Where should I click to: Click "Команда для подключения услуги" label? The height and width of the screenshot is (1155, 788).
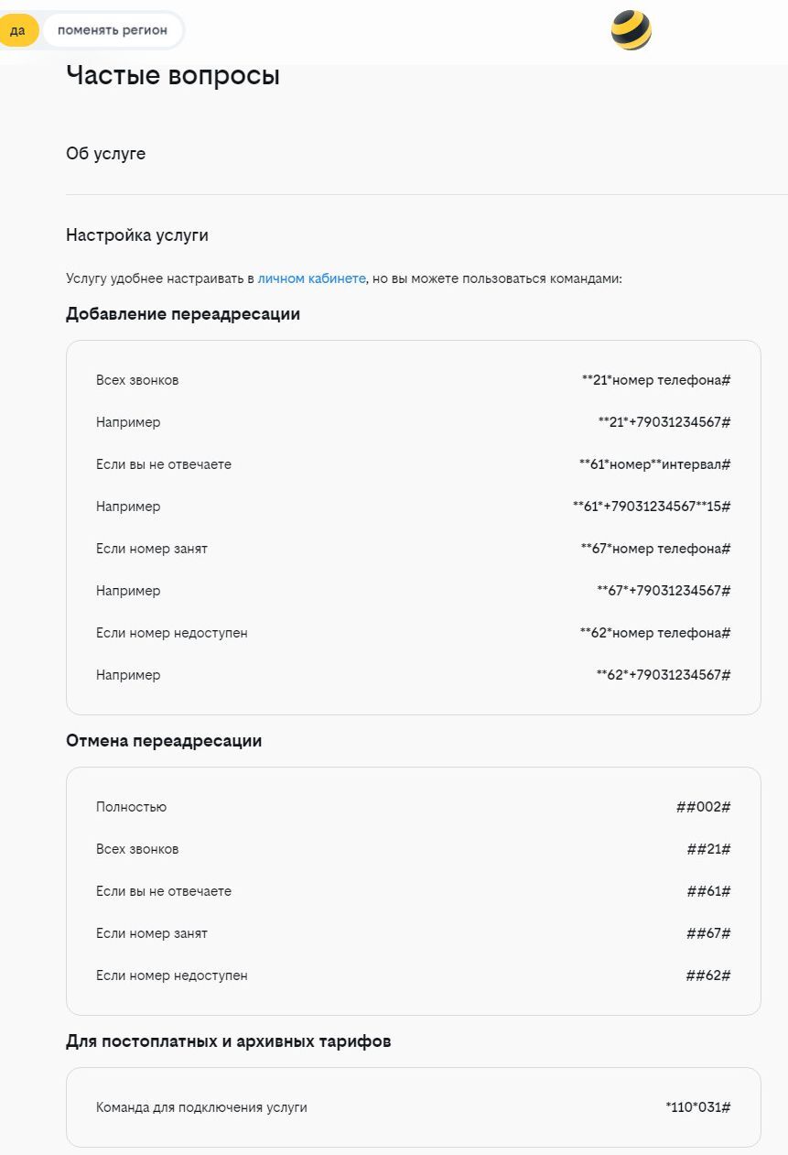coord(201,1107)
